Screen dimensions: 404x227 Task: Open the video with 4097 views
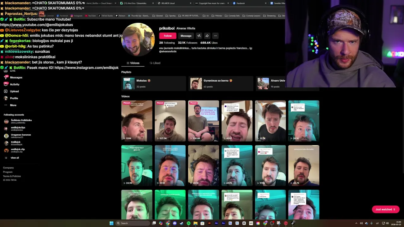pos(237,121)
